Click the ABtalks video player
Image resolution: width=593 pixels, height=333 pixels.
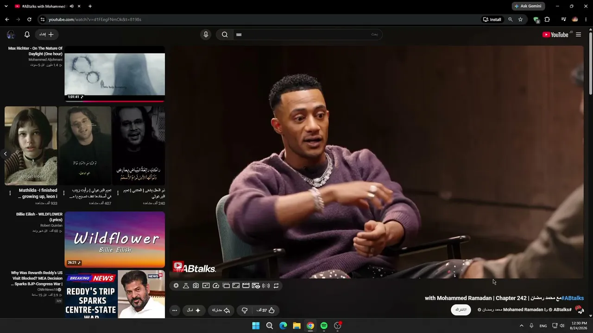[x=376, y=162]
